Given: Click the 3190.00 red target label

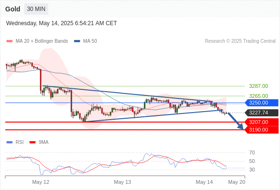Looking at the screenshot, I should [261, 130].
